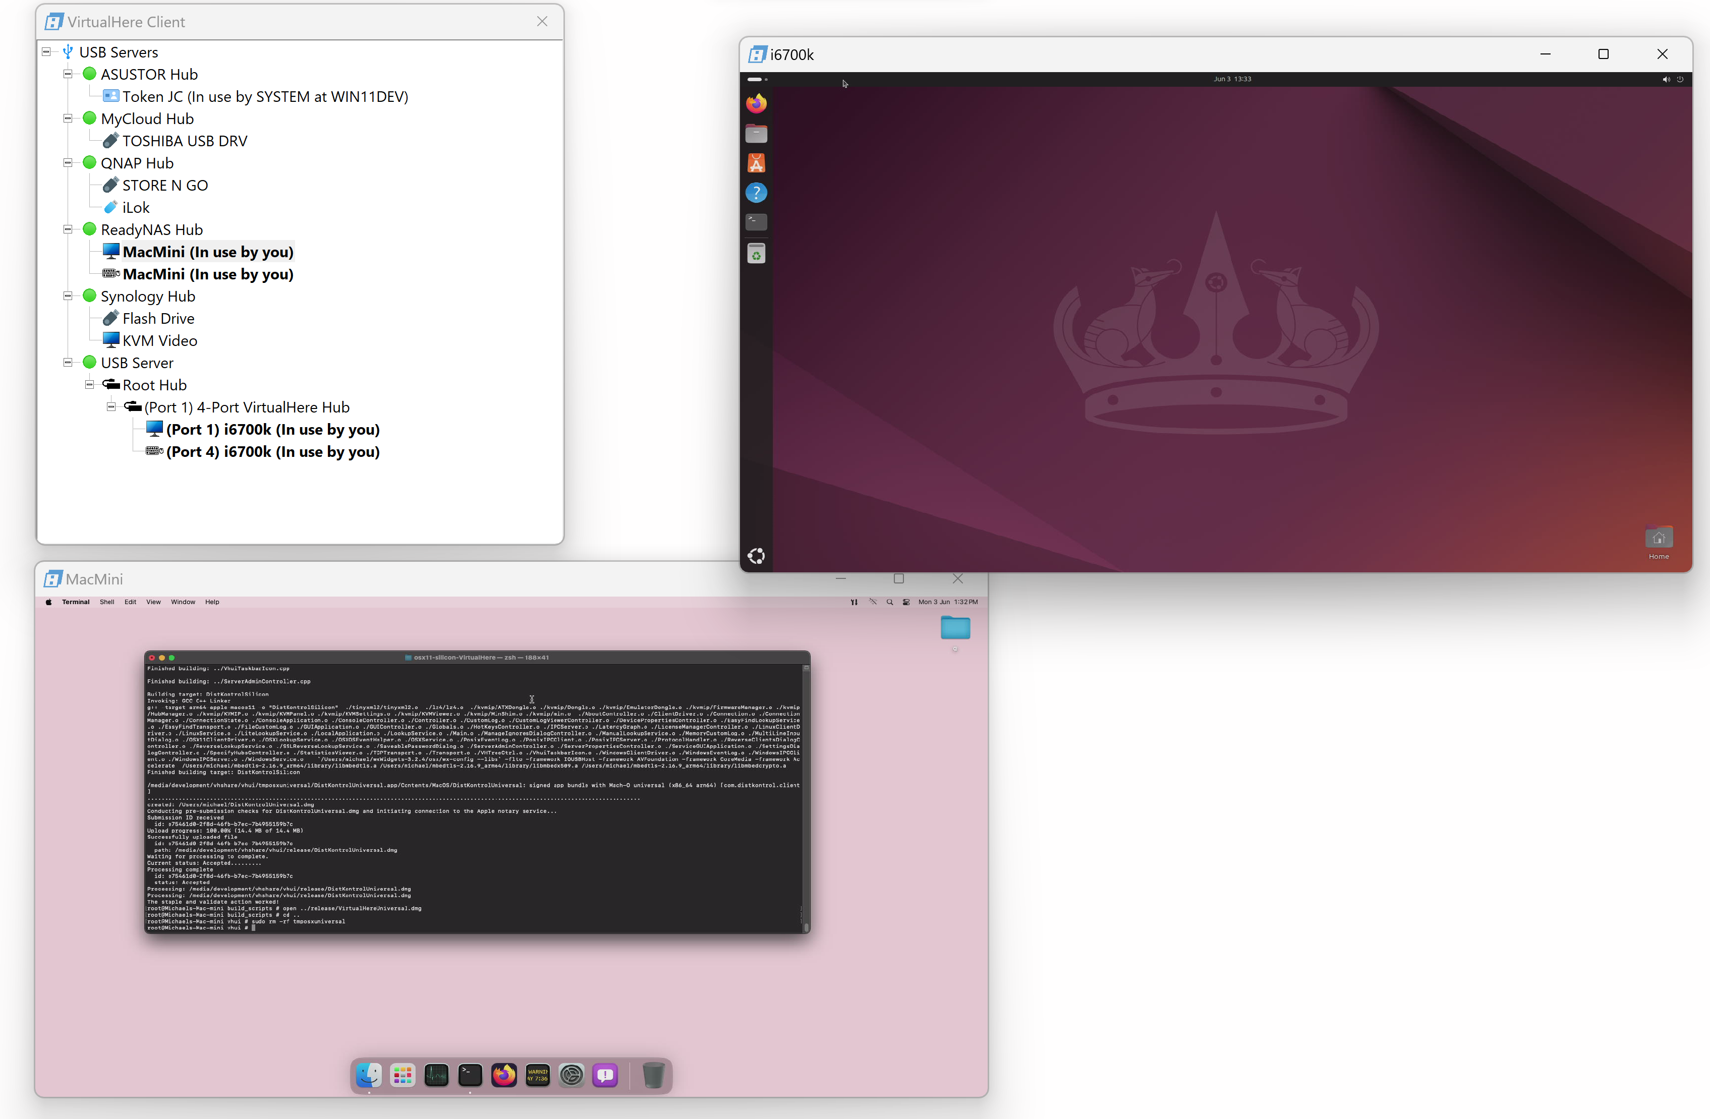This screenshot has height=1119, width=1710.
Task: Collapse the ReadyNAS Hub tree node
Action: 68,229
